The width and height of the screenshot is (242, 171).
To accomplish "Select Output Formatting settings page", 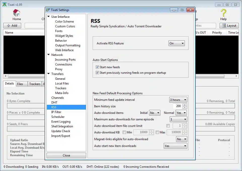I will point(68,45).
